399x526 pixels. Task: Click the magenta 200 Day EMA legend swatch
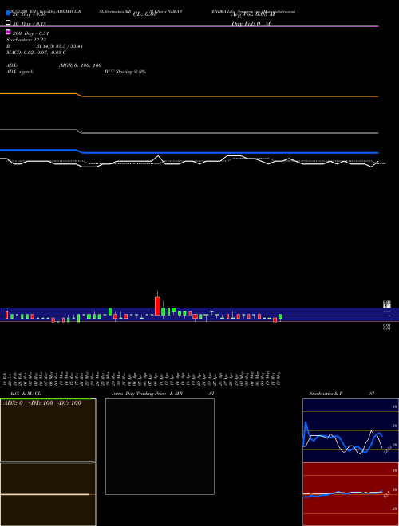pyautogui.click(x=9, y=32)
